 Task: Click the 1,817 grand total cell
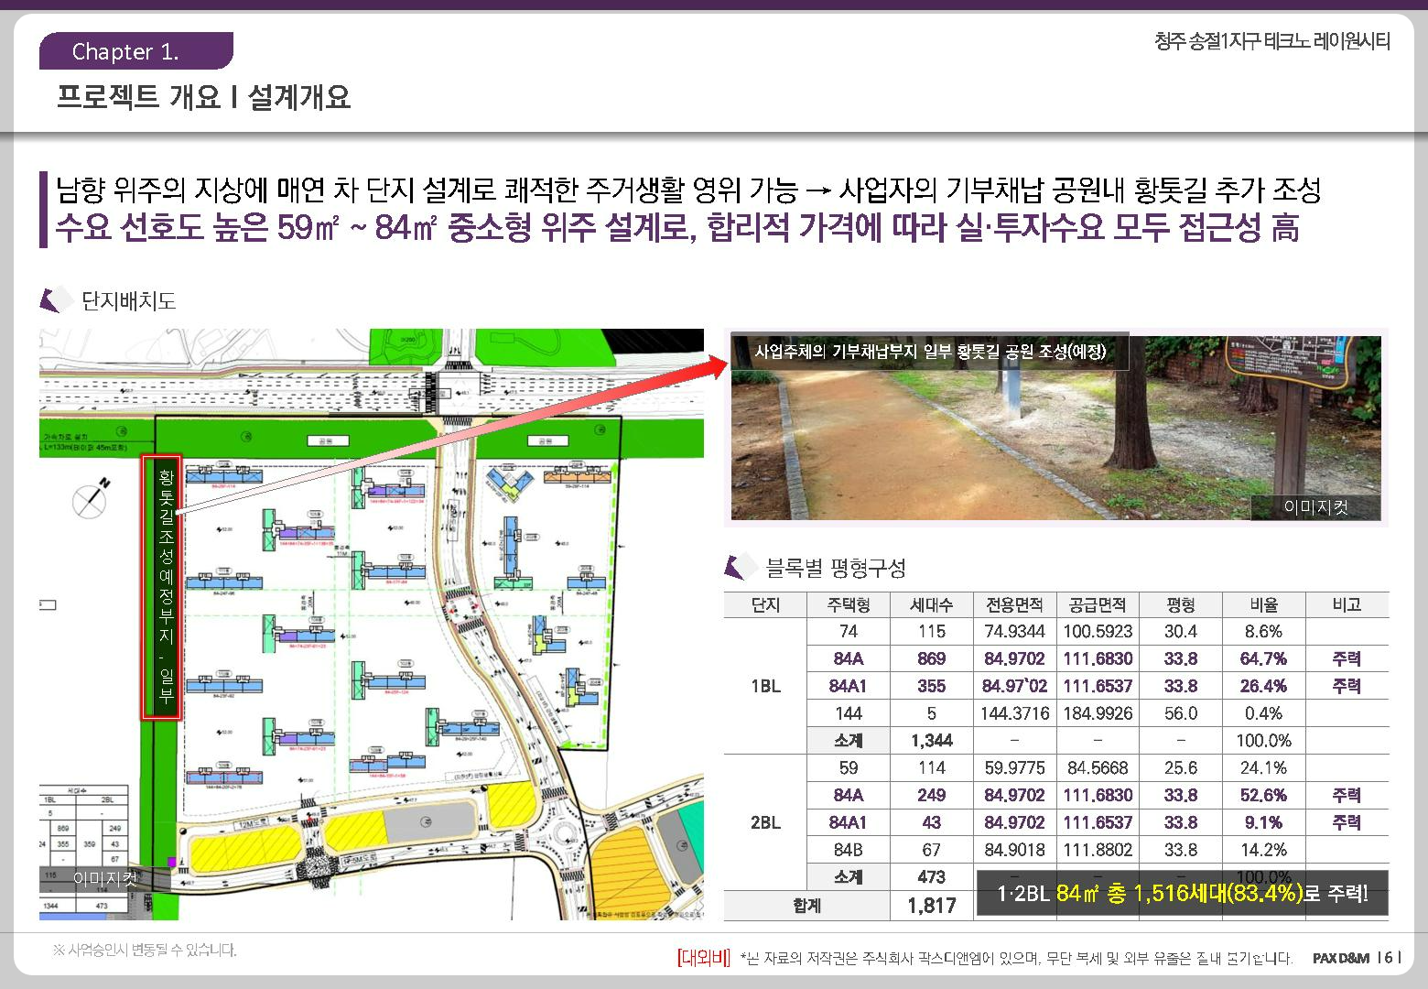(x=931, y=906)
